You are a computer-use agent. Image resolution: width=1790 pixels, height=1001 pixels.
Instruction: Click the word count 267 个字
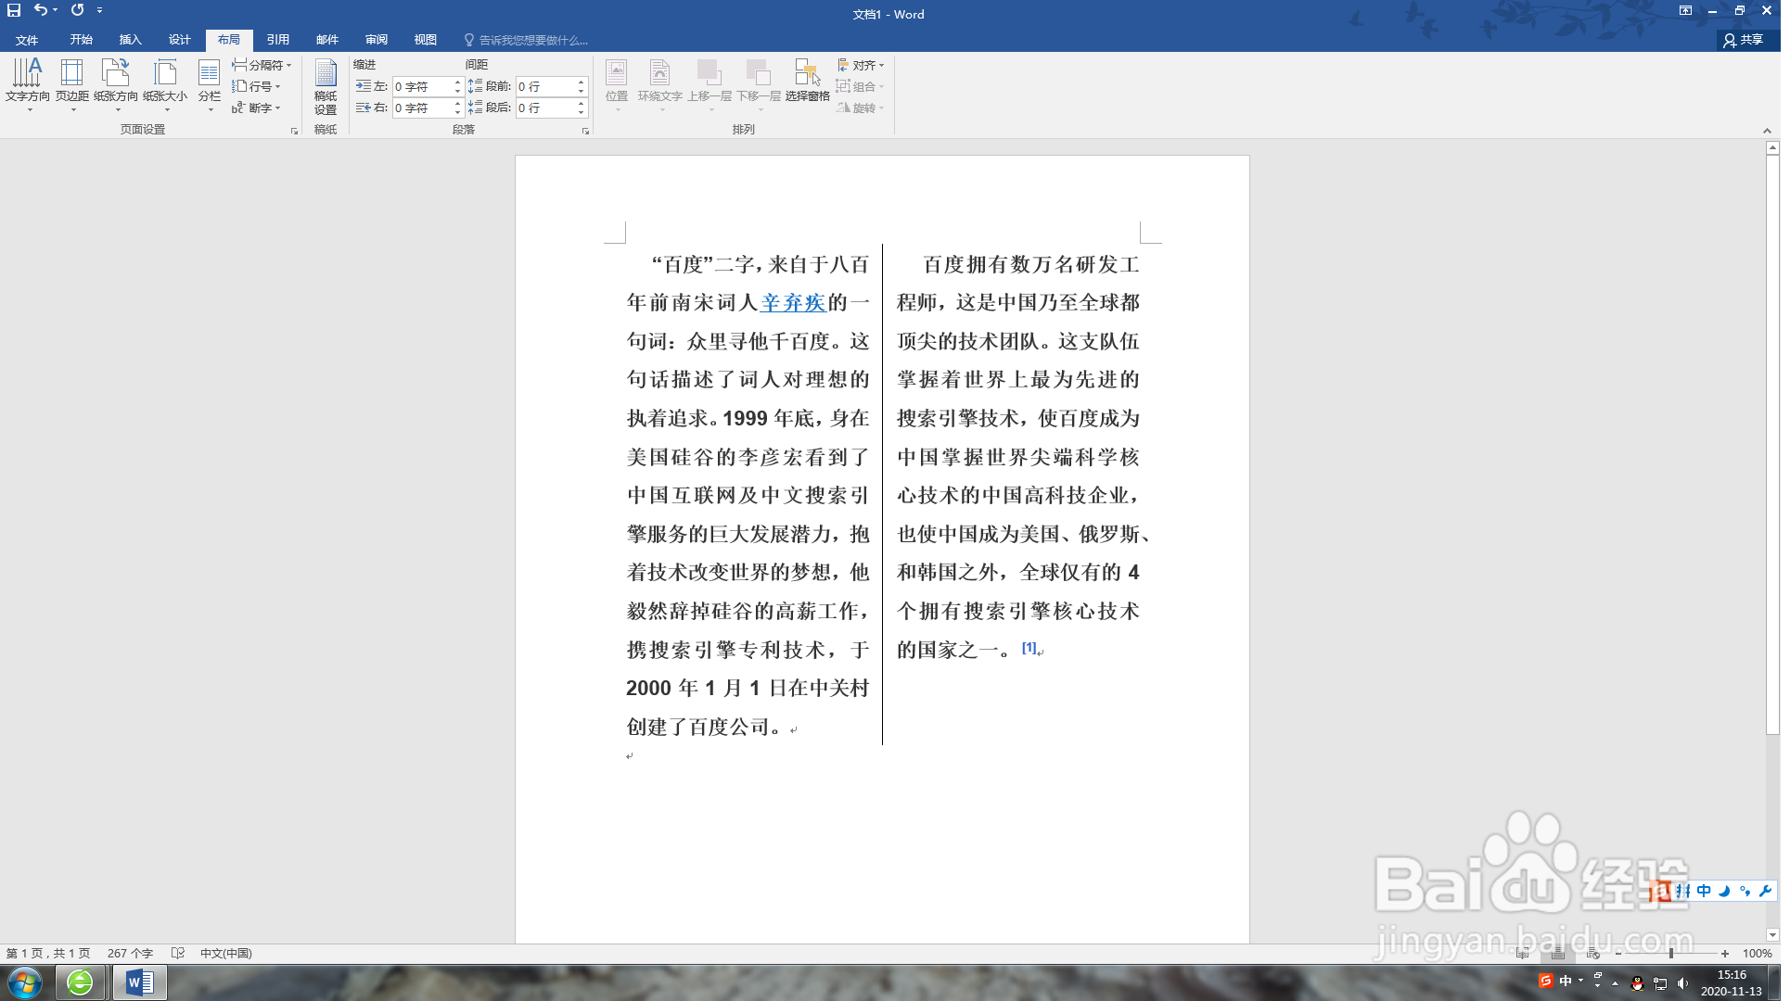click(x=130, y=953)
